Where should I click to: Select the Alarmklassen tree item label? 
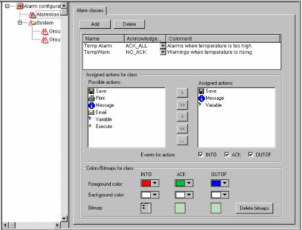pos(48,14)
